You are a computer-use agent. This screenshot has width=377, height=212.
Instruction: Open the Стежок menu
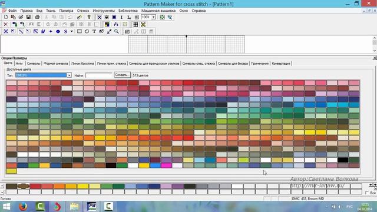coord(83,11)
